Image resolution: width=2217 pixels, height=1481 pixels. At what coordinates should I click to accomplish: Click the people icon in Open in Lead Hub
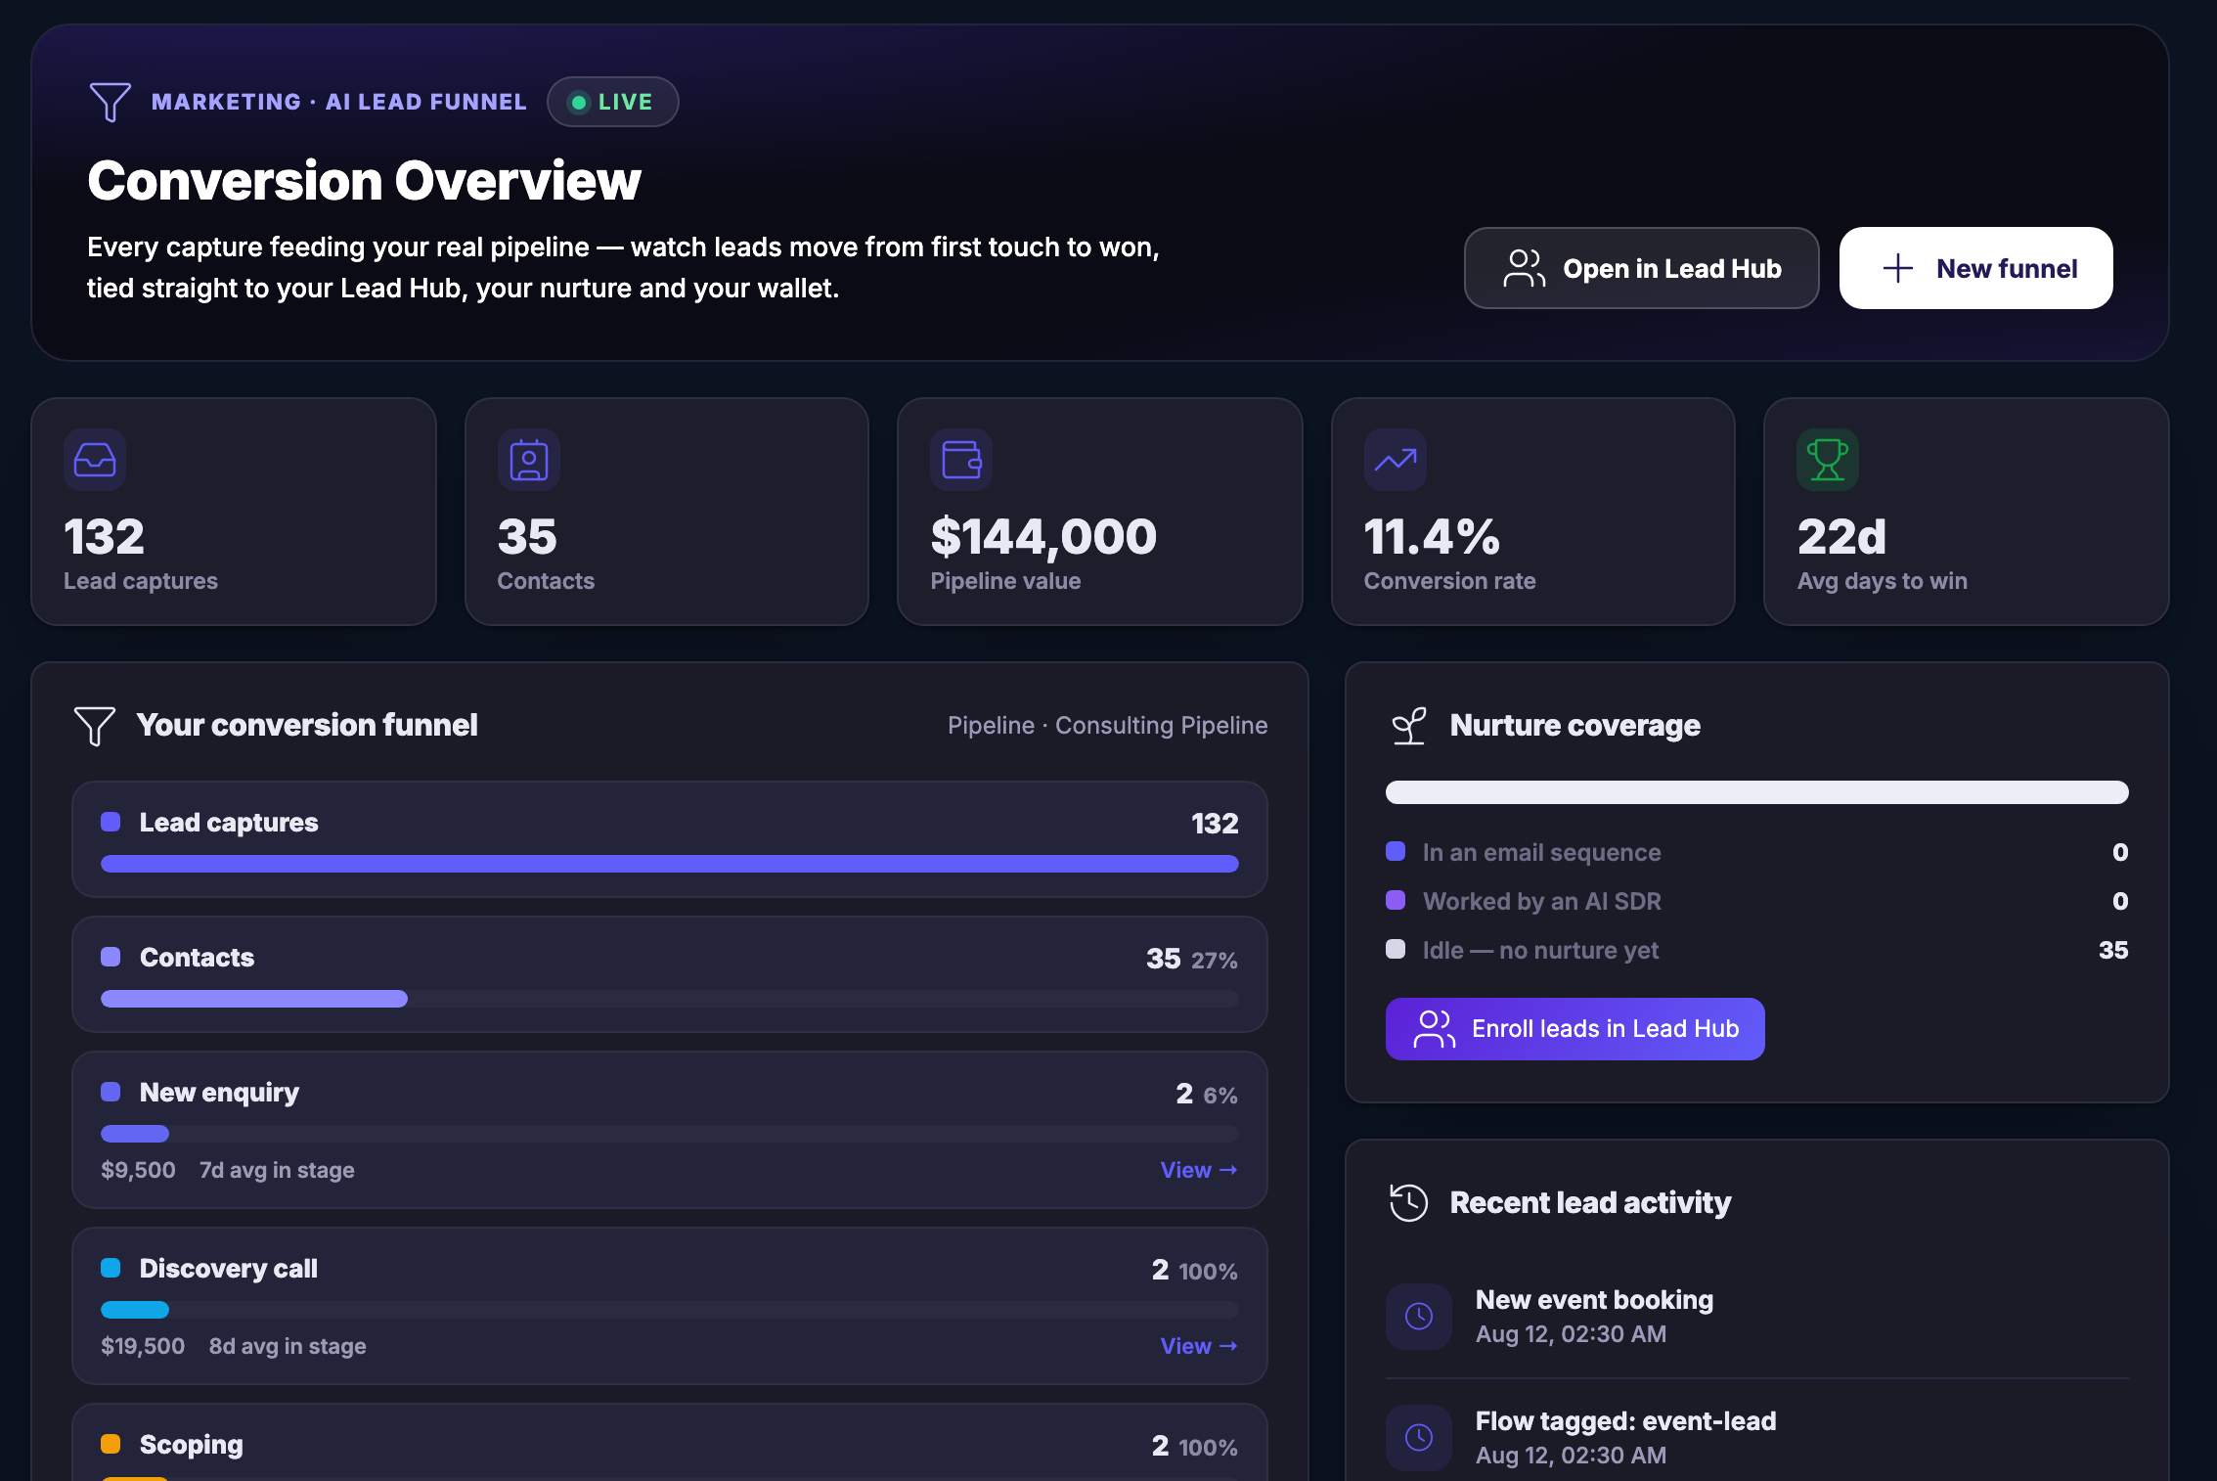[1524, 268]
